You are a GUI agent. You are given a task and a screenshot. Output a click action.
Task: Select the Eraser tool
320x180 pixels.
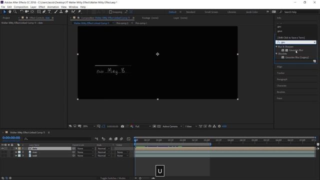[x=66, y=12]
